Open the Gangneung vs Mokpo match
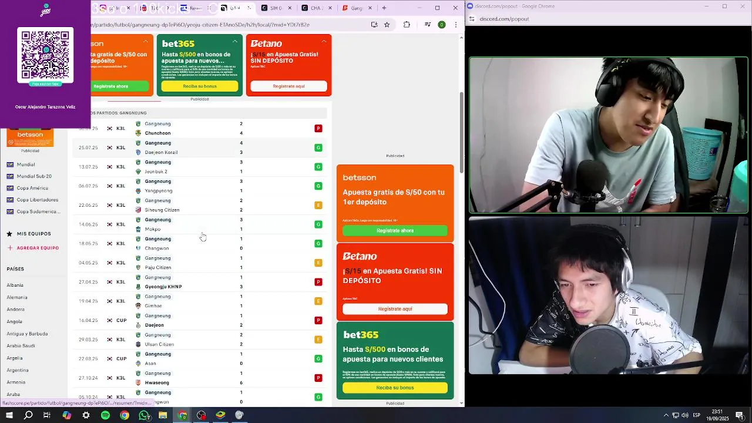The image size is (752, 423). pyautogui.click(x=200, y=224)
